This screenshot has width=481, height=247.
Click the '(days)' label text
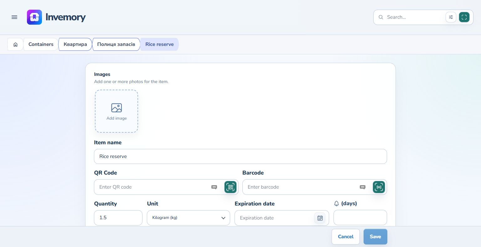pyautogui.click(x=349, y=203)
